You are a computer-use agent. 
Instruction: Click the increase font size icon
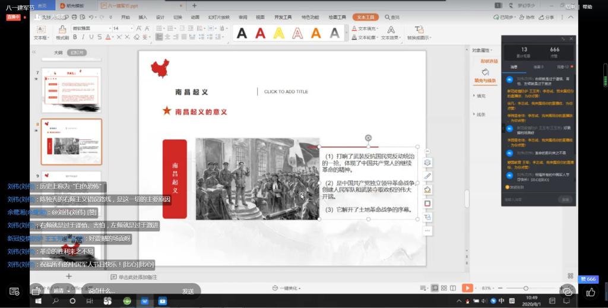(138, 28)
